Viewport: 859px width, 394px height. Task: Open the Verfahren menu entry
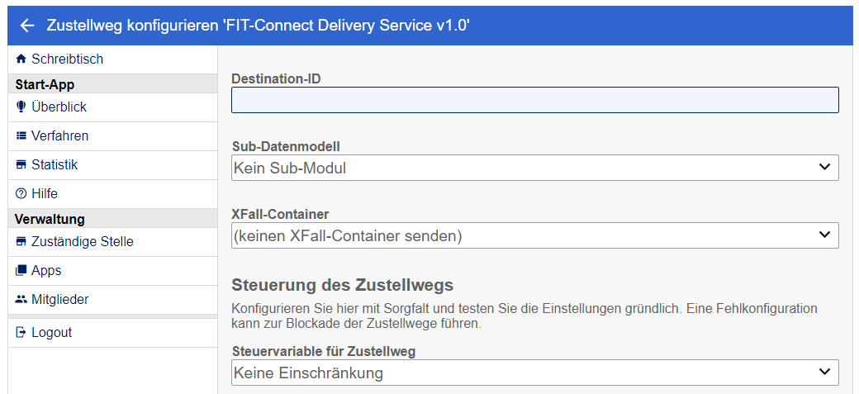coord(59,136)
